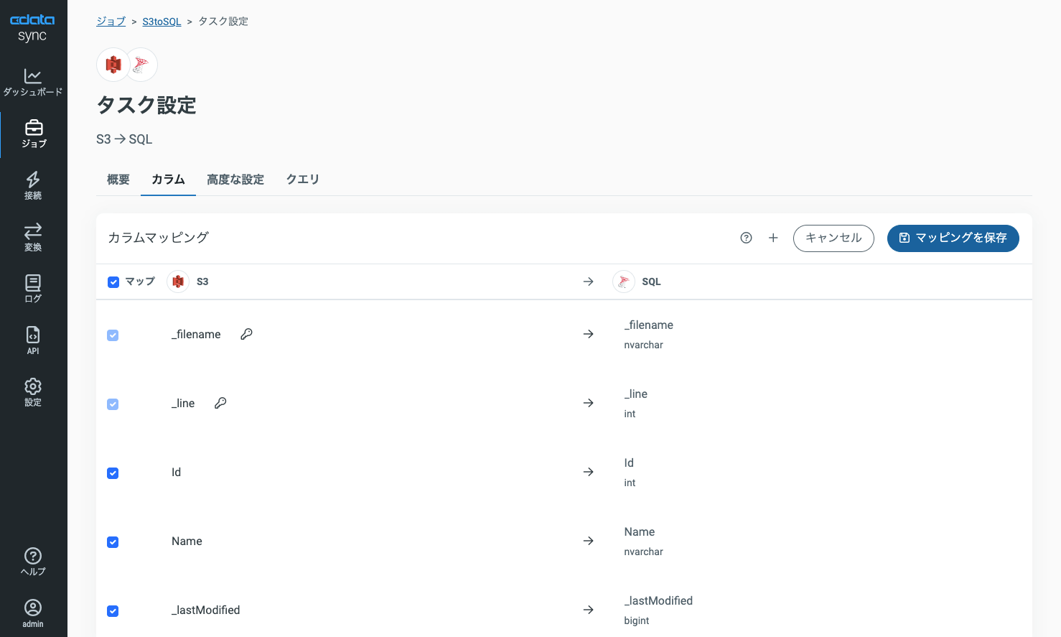This screenshot has width=1061, height=637.
Task: Click the S3 → SQL subtitle text
Action: coord(124,139)
